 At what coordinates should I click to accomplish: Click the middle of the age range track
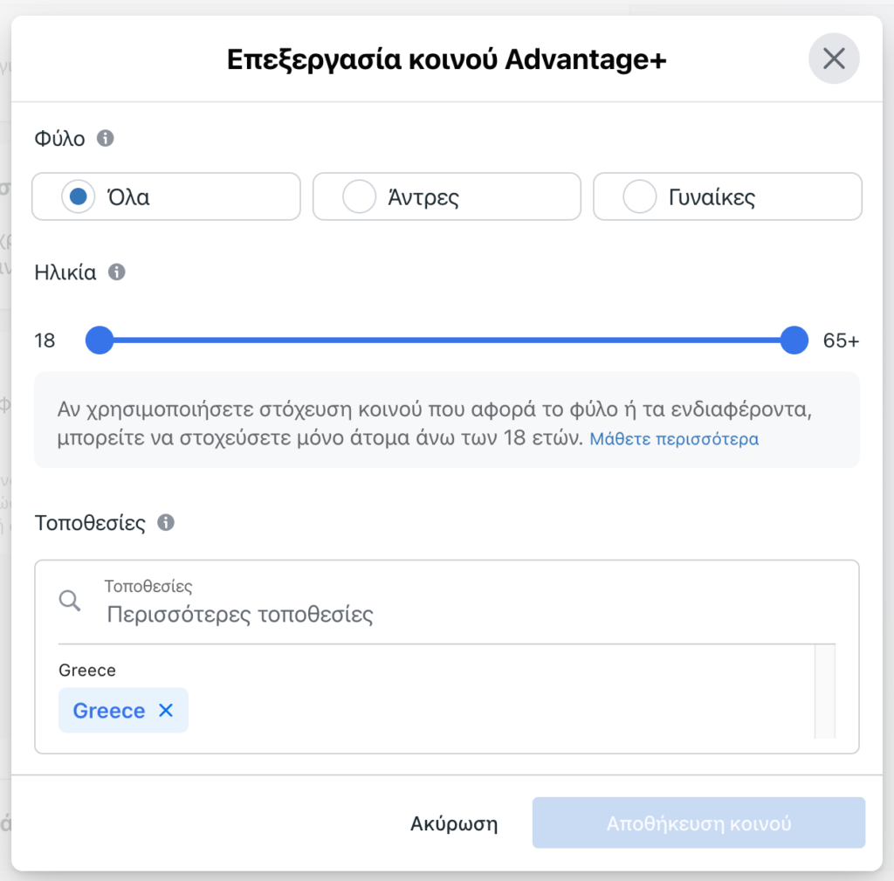click(447, 341)
